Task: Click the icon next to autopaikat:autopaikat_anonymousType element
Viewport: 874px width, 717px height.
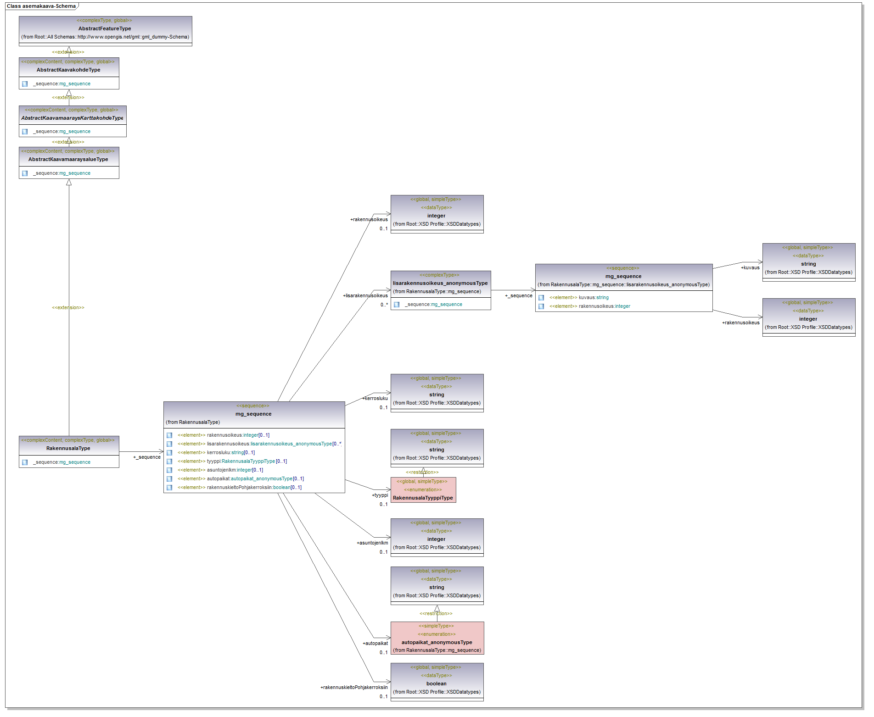Action: click(x=169, y=479)
